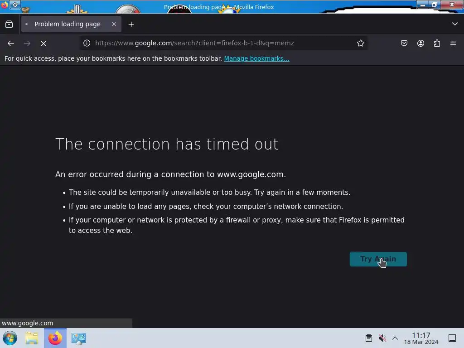Click 'The connection has timed out' heading

167,144
